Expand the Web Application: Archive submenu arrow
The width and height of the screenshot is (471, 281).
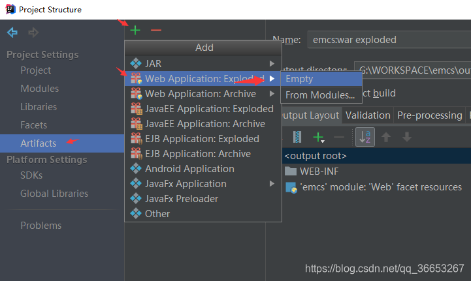272,94
